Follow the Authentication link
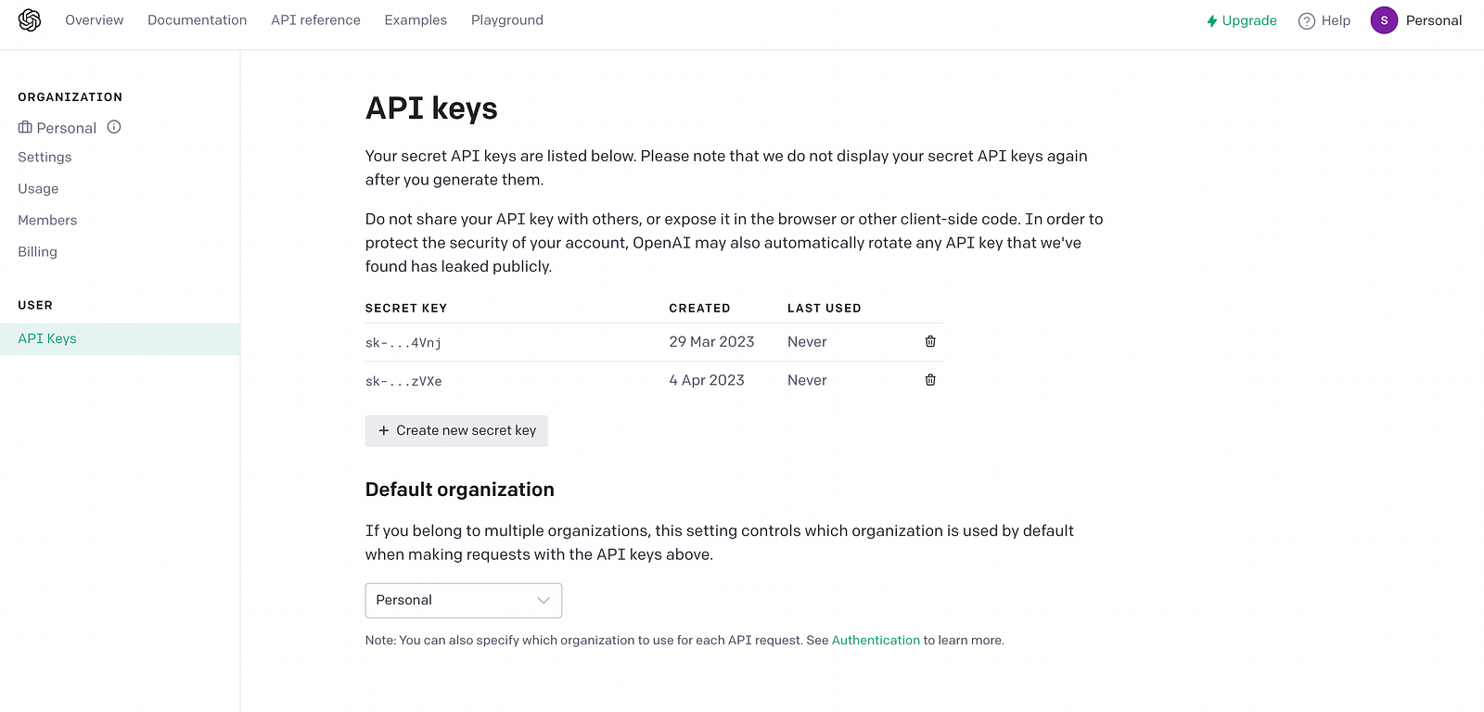The width and height of the screenshot is (1484, 712). tap(876, 641)
